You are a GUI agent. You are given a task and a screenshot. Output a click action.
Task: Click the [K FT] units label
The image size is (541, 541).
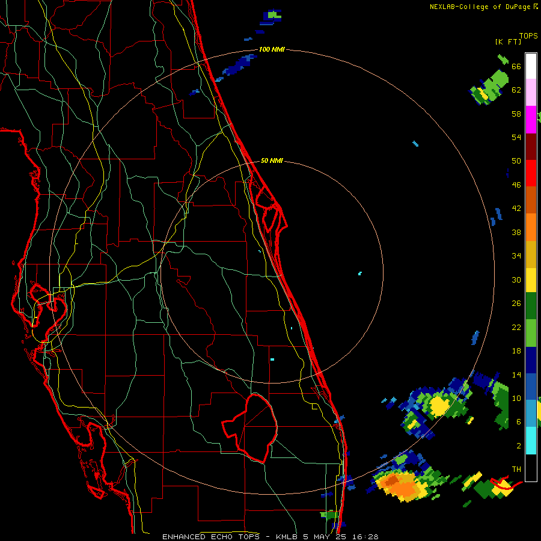[508, 41]
